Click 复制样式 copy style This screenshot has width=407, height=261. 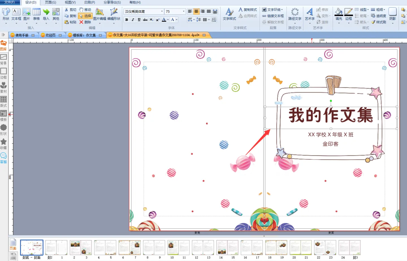click(248, 10)
